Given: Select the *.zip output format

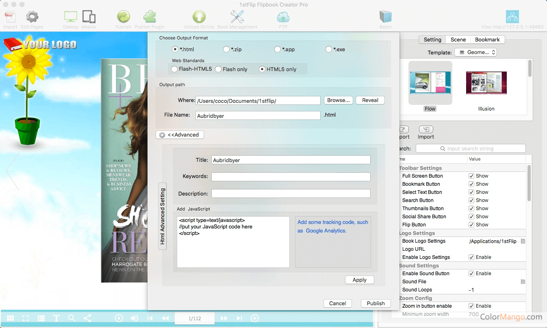Looking at the screenshot, I should point(226,49).
